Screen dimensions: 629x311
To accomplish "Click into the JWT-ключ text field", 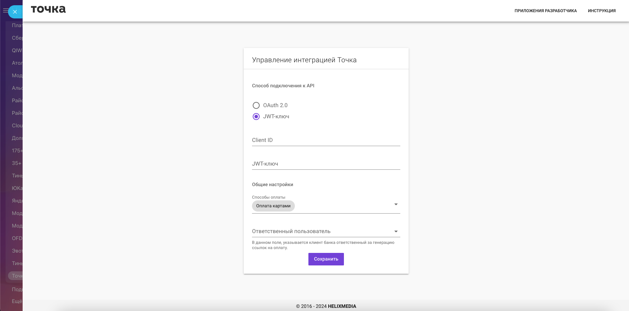I will [326, 164].
